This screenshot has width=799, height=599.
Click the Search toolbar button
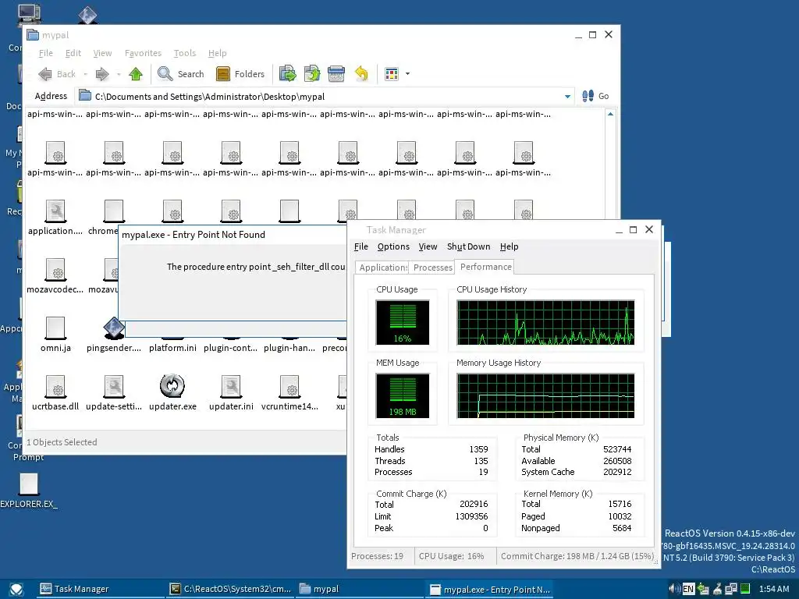181,74
